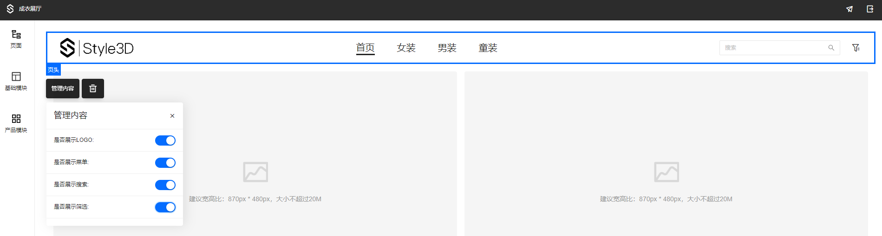Select the 首页 menu item
882x236 pixels.
click(365, 48)
